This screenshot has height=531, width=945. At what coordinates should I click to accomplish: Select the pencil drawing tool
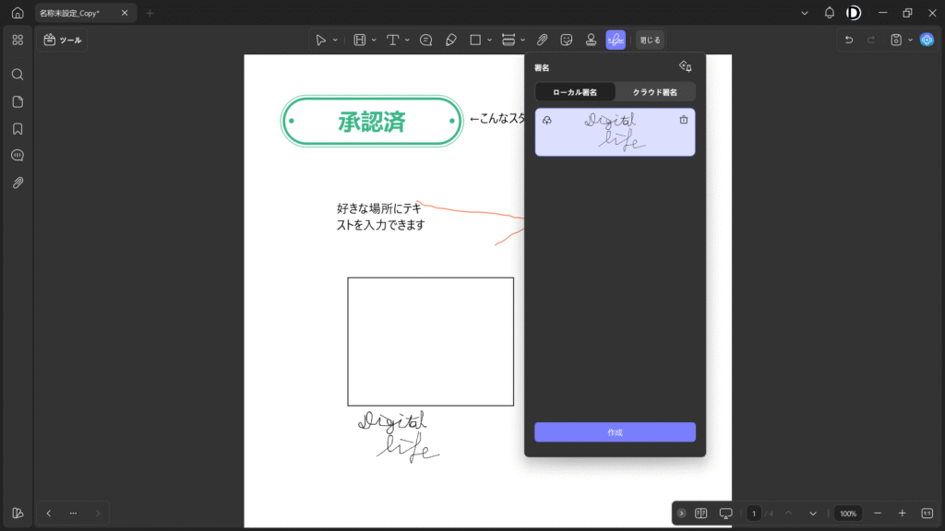(450, 40)
